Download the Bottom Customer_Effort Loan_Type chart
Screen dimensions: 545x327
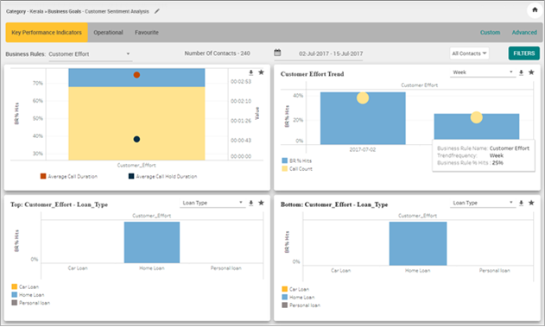pos(521,203)
